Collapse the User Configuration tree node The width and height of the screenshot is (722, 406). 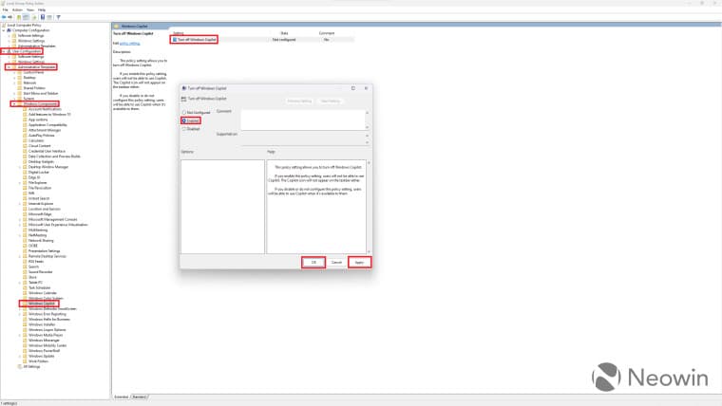(x=5, y=51)
